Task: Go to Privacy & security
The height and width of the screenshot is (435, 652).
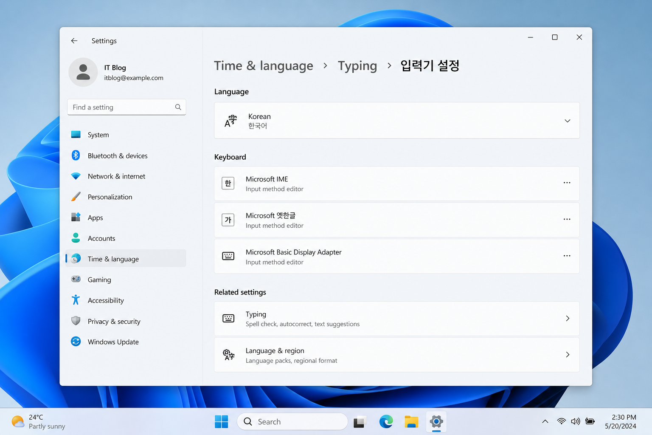Action: [x=126, y=321]
